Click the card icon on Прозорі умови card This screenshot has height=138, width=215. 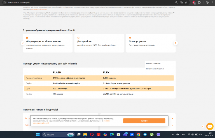tap(130, 38)
